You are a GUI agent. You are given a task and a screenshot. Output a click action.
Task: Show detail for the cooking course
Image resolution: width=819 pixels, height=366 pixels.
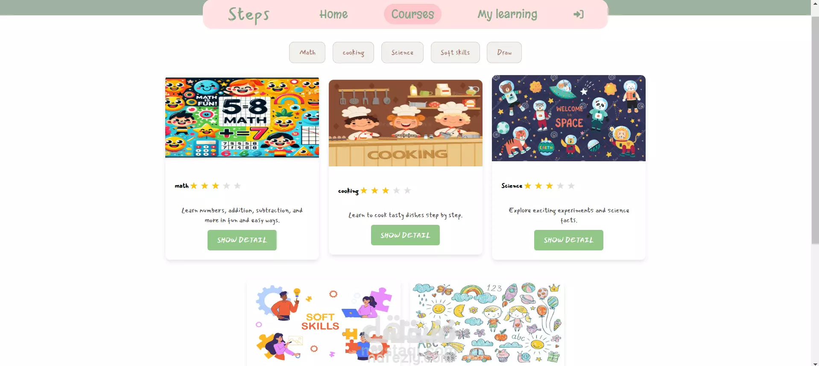coord(405,235)
